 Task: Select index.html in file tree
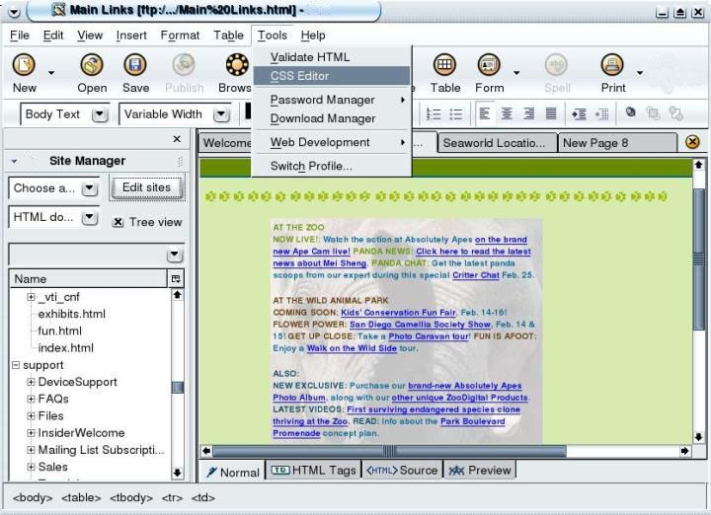tap(66, 348)
